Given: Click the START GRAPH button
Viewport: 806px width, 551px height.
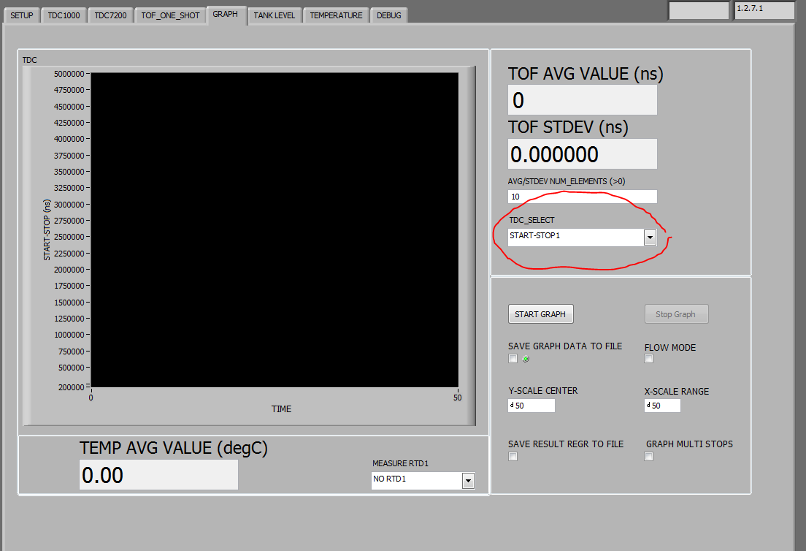Looking at the screenshot, I should (540, 313).
